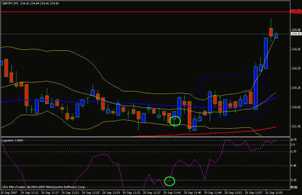Click the 28 Sep 2007 time label
The width and height of the screenshot is (302, 195).
coord(9,193)
